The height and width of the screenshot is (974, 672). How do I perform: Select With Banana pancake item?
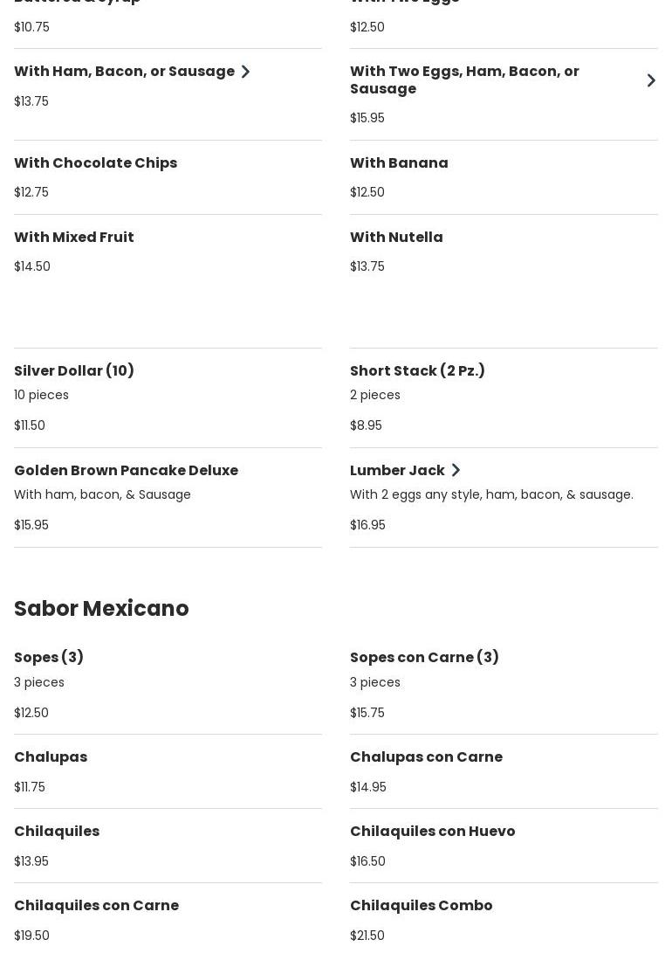[399, 163]
